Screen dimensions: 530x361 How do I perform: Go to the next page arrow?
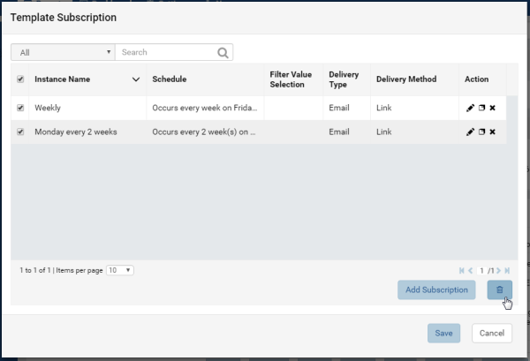[498, 270]
